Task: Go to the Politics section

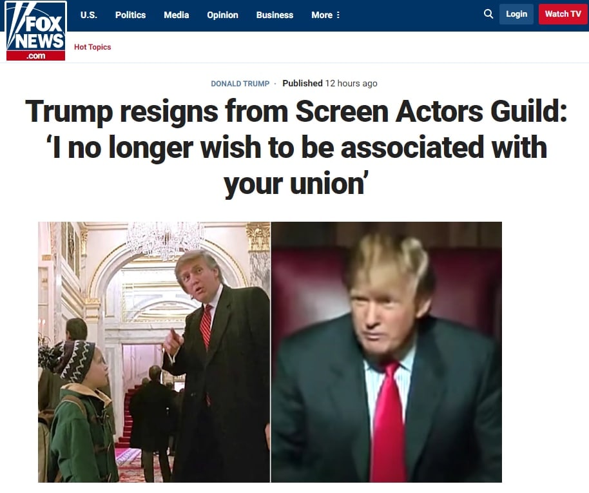Action: pos(130,15)
